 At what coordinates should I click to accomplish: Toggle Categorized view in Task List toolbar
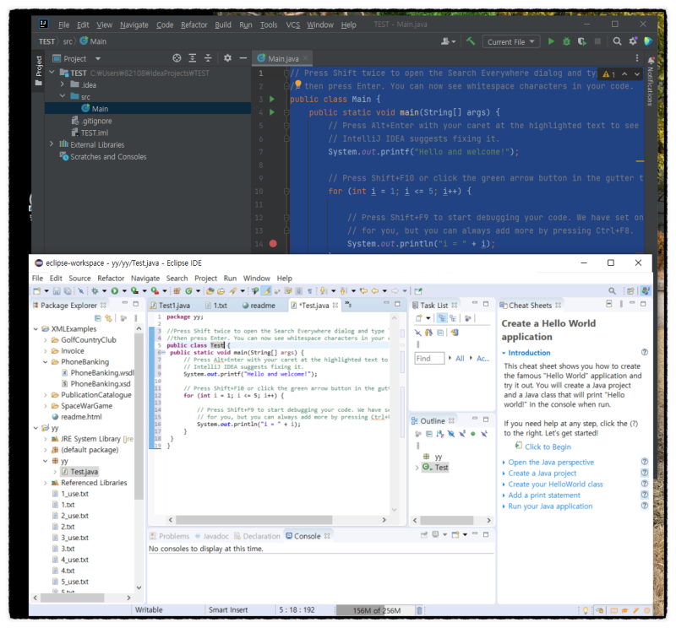click(442, 318)
